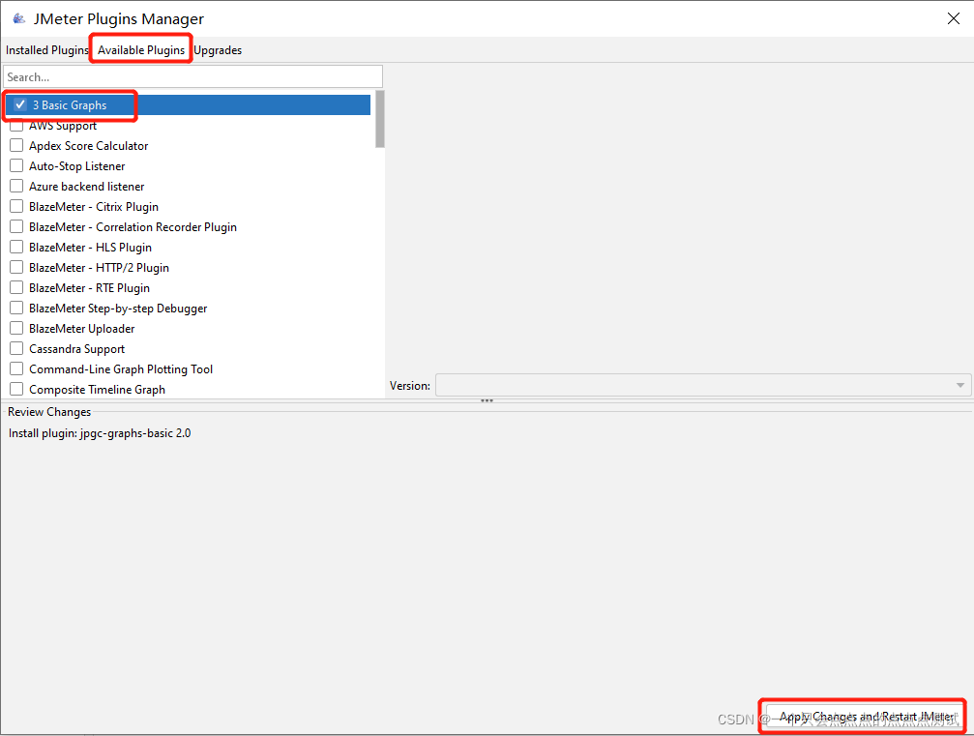The image size is (974, 736).
Task: Enable the BlazeMeter - HTTP/2 Plugin checkbox
Action: point(16,267)
